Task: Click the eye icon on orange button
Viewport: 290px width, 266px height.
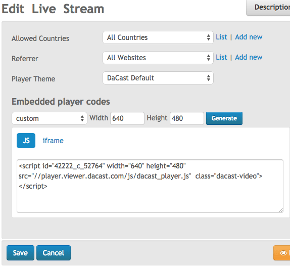Action: (283, 253)
